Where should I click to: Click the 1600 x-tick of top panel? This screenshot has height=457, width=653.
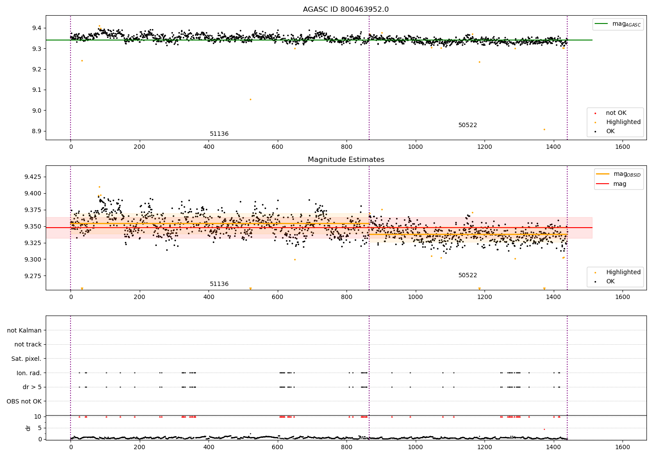[x=623, y=147]
